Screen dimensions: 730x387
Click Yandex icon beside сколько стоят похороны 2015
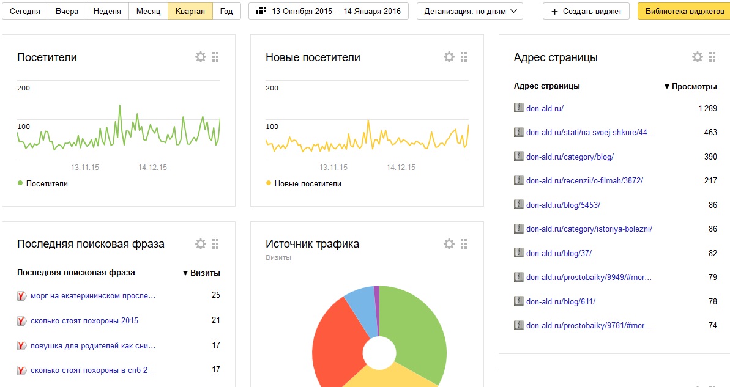[x=22, y=321]
